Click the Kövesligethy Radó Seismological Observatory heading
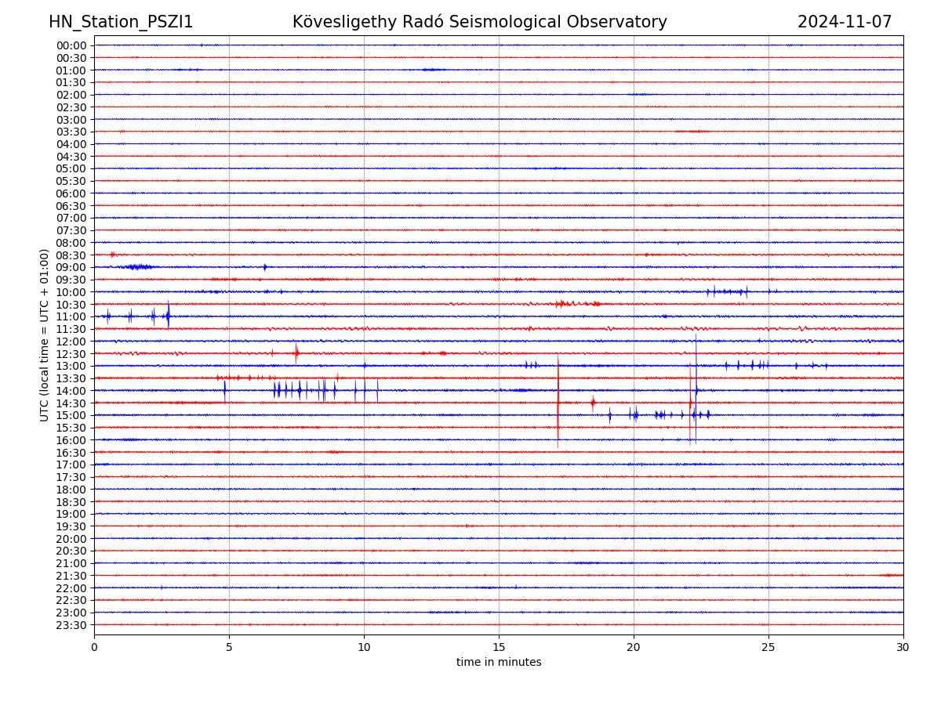The image size is (941, 705). tap(479, 22)
